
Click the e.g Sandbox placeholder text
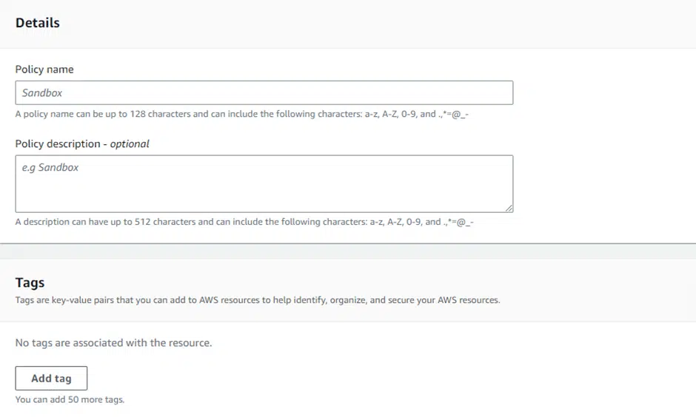point(50,167)
